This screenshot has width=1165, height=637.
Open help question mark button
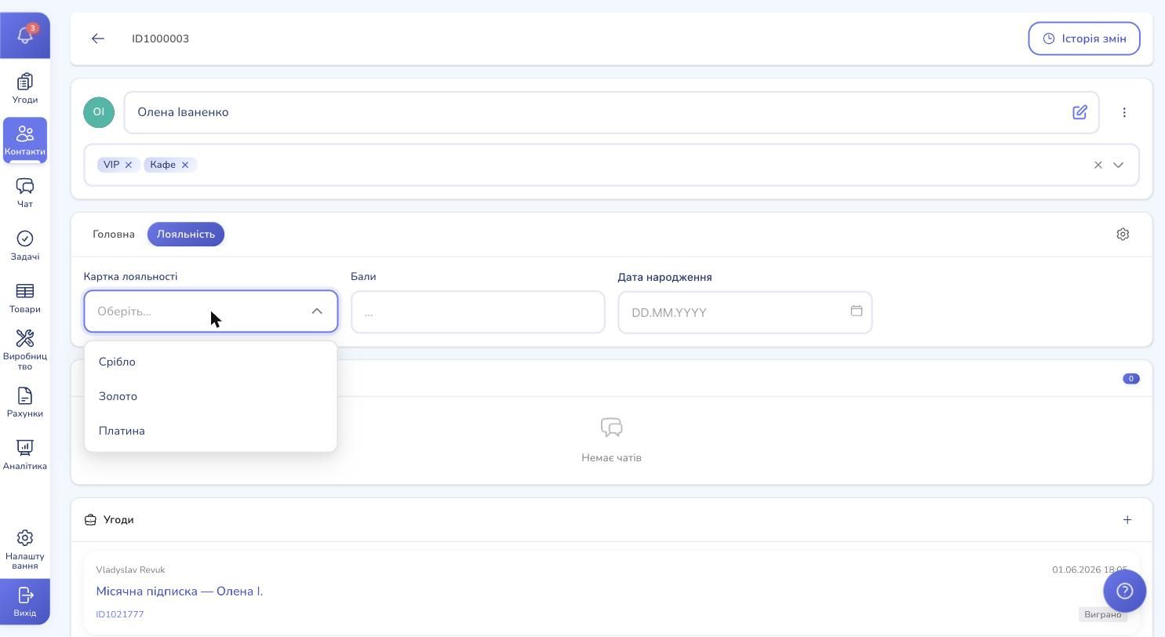click(x=1124, y=591)
